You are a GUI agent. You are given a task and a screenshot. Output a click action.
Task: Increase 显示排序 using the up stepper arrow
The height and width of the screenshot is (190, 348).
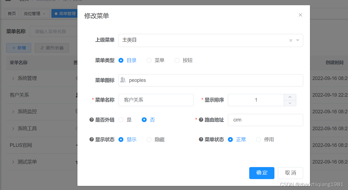point(290,97)
